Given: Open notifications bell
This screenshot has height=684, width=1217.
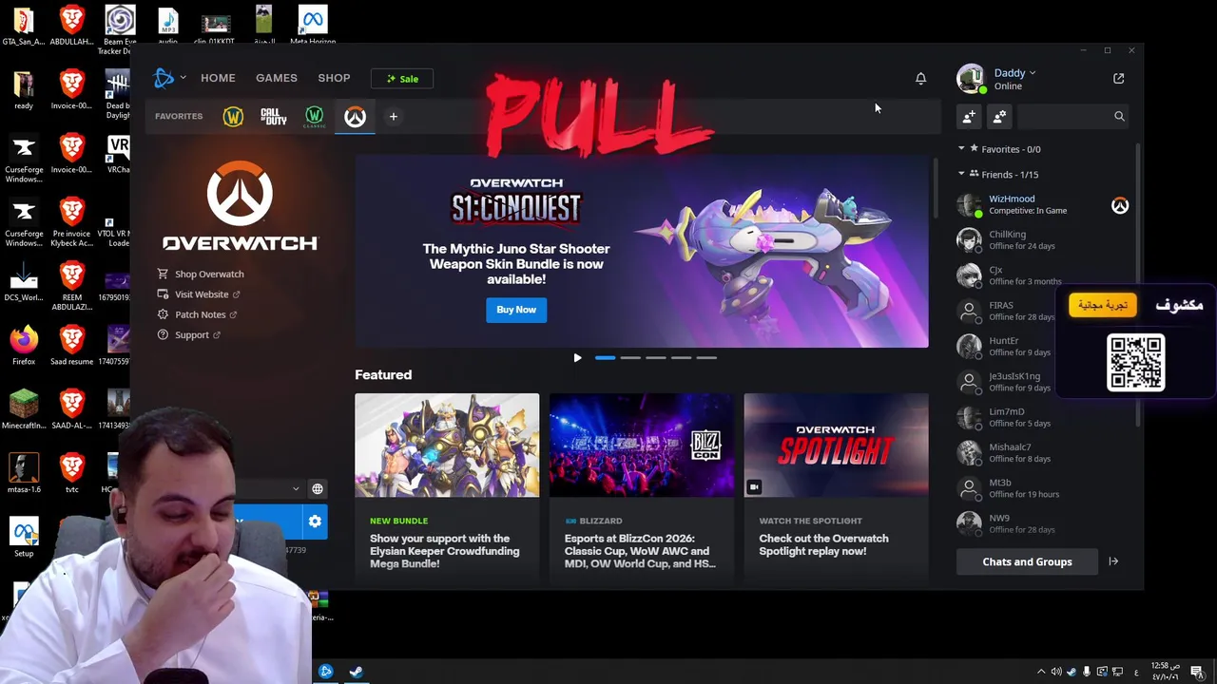Looking at the screenshot, I should click(920, 79).
